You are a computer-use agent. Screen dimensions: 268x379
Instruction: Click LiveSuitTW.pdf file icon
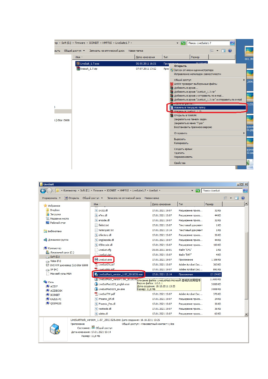96,294
